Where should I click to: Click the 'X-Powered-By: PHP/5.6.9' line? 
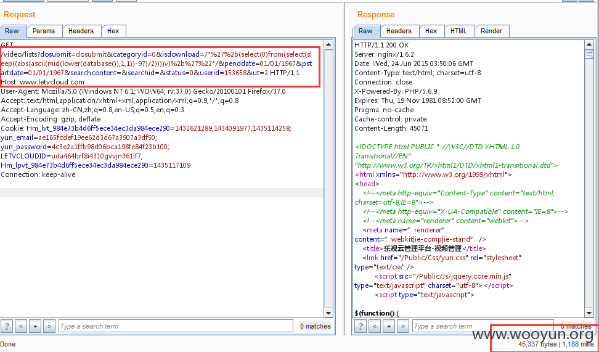click(x=396, y=91)
